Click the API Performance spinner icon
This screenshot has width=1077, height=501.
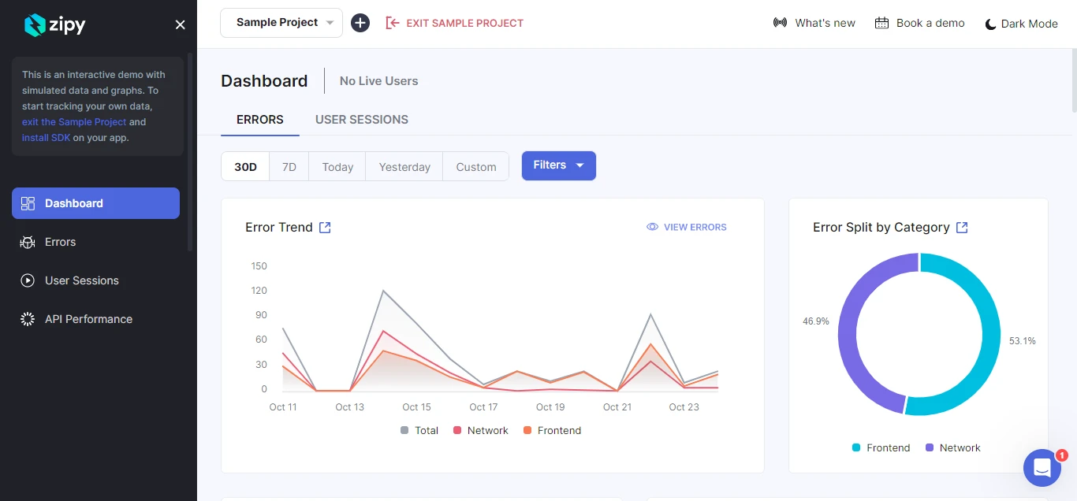point(28,319)
